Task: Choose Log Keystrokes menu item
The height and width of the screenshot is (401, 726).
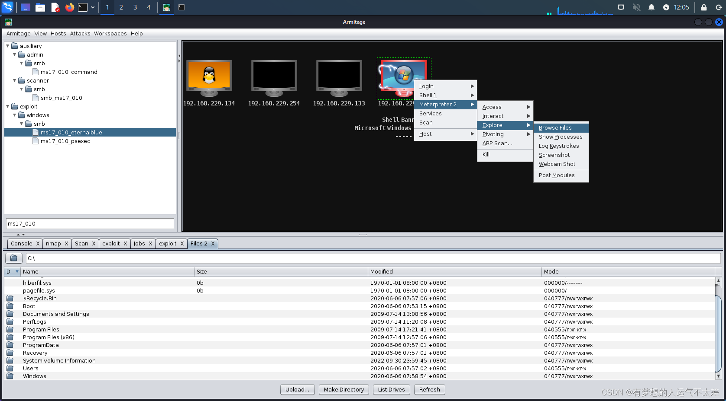Action: (x=561, y=146)
